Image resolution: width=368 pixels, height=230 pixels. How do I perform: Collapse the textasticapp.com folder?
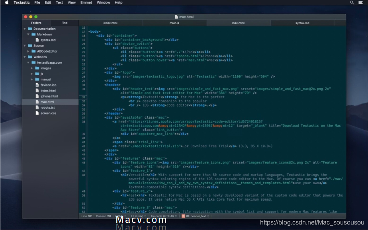click(x=28, y=62)
